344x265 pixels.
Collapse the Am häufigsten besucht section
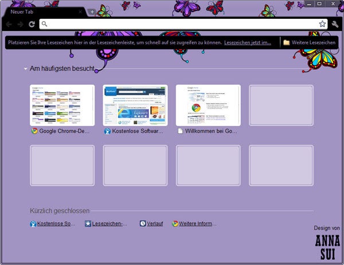pos(25,69)
